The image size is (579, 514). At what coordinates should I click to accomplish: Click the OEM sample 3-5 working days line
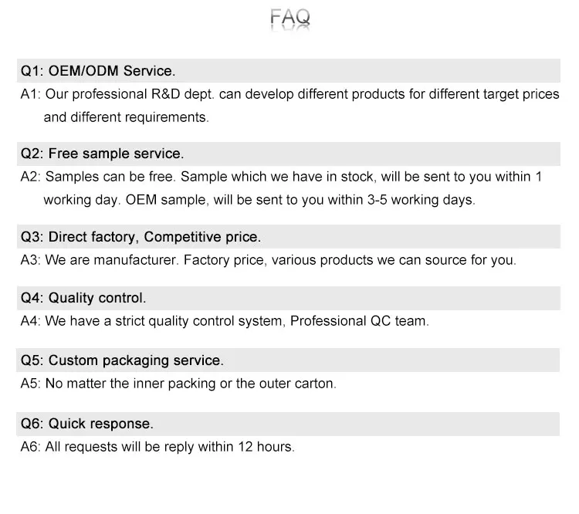click(259, 200)
